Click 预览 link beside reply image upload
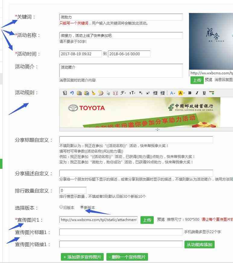233x263 pixels. (209, 79)
